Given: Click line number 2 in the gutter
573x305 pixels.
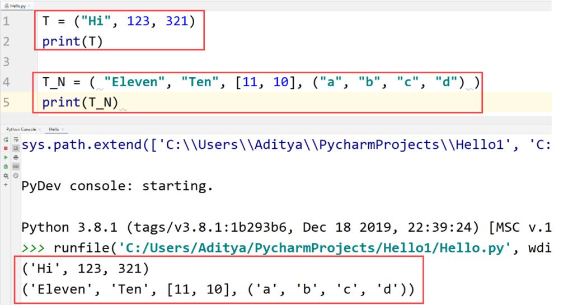Looking at the screenshot, I should click(6, 41).
